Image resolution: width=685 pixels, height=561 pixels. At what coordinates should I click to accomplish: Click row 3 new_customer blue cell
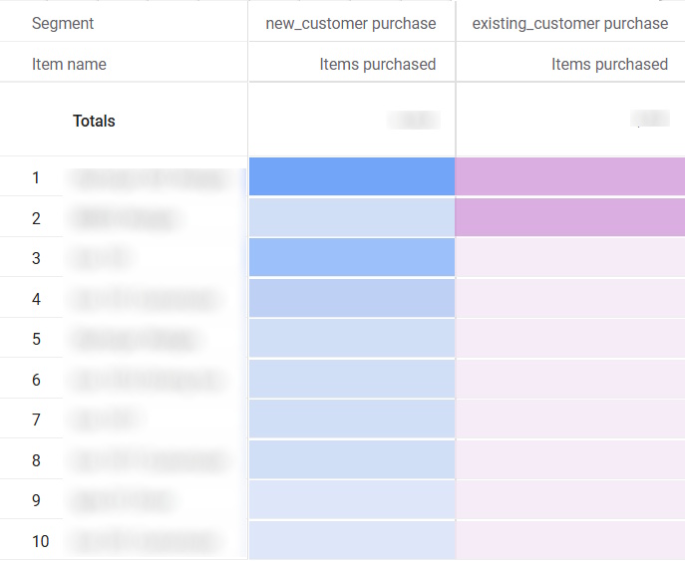pyautogui.click(x=351, y=258)
